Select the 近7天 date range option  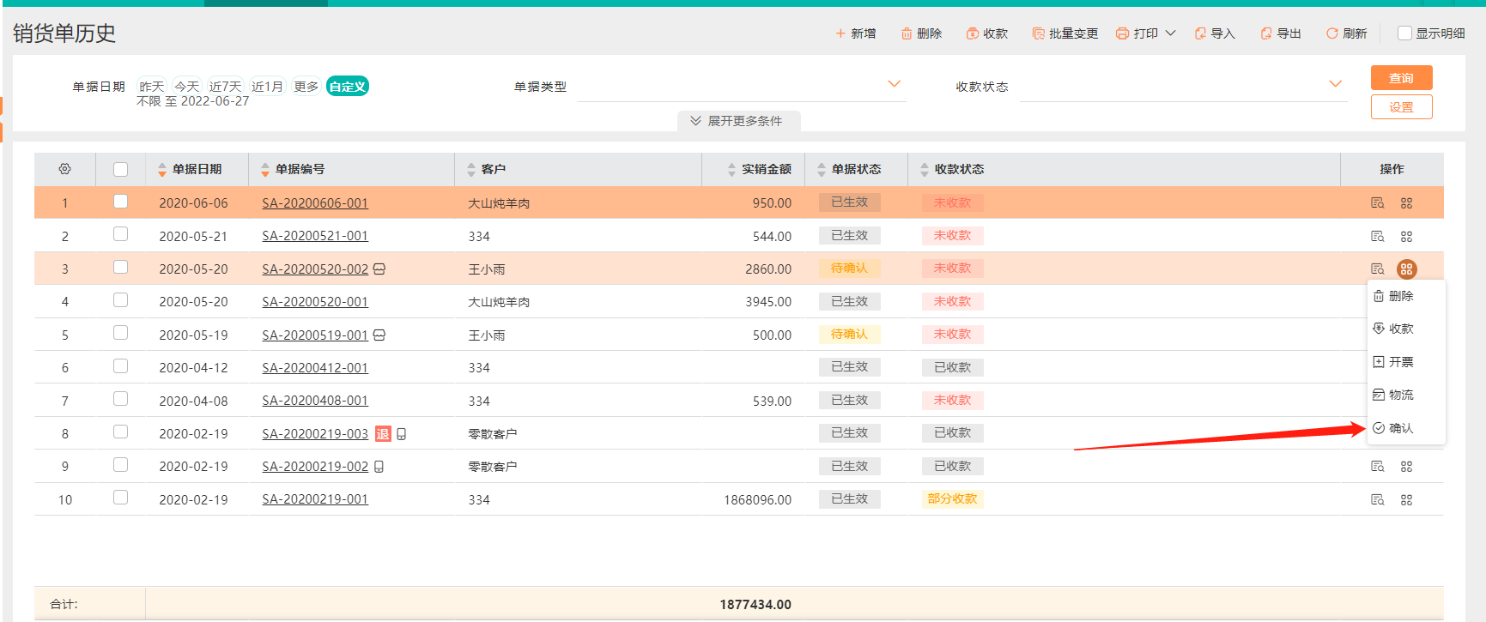click(x=225, y=87)
